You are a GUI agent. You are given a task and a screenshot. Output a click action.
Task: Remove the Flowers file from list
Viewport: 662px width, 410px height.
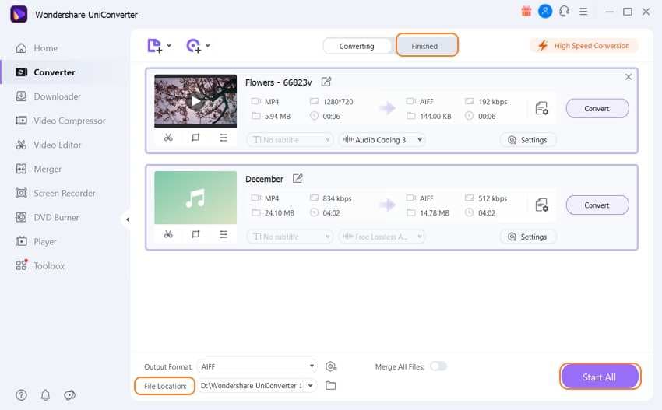(629, 77)
